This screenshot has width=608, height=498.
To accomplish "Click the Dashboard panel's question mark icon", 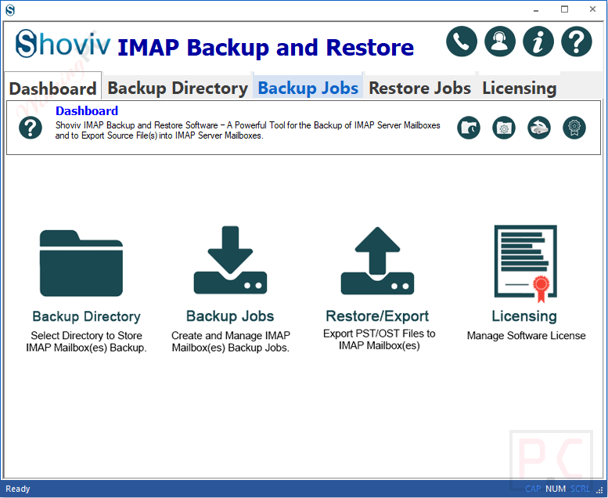I will tap(31, 128).
